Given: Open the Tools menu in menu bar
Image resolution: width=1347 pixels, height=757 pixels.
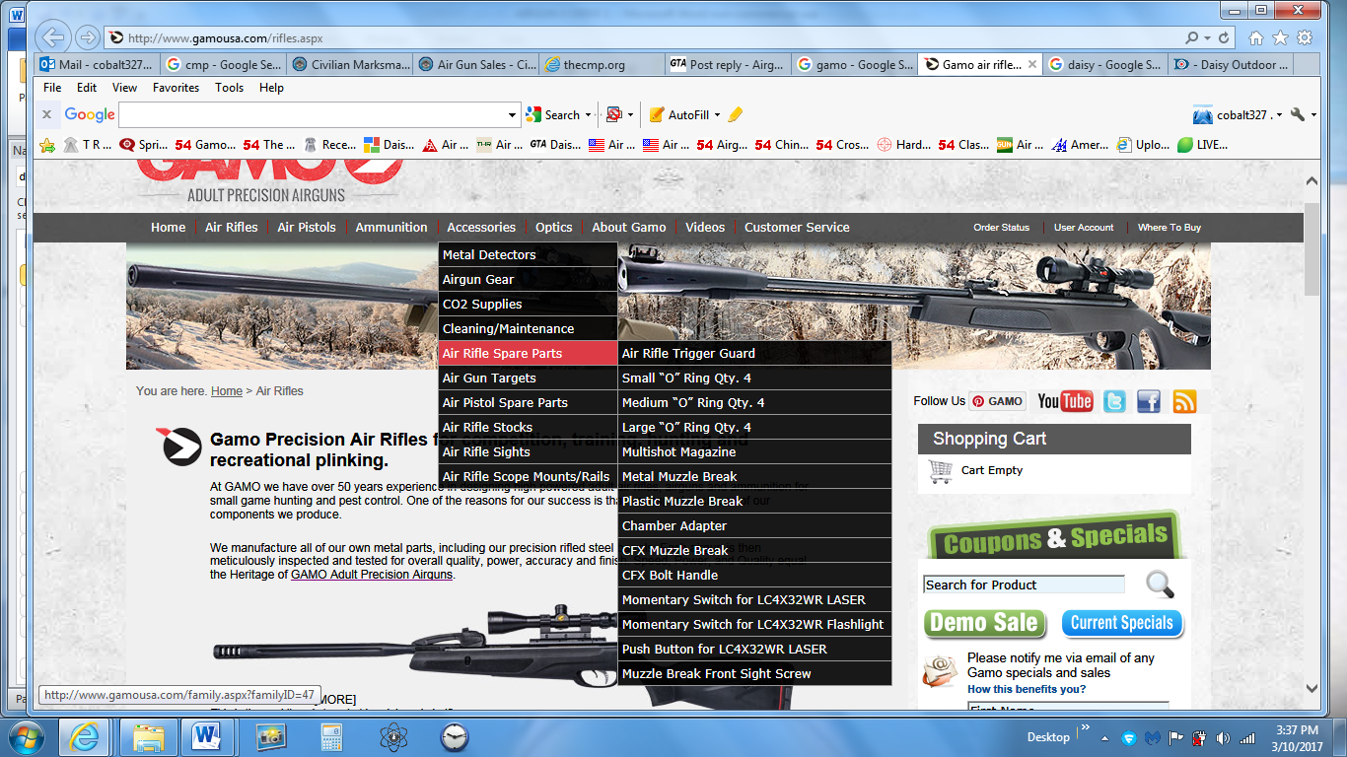Looking at the screenshot, I should click(229, 87).
